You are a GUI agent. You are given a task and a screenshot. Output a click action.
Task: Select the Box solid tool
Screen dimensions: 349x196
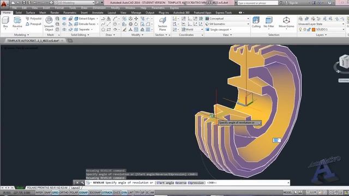tap(5, 22)
